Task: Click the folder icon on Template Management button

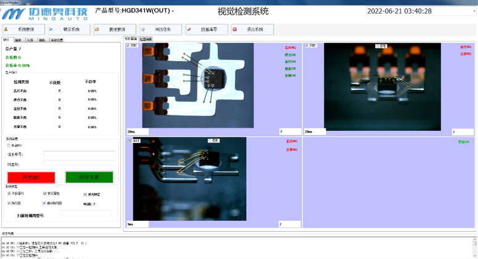Action: [97, 29]
